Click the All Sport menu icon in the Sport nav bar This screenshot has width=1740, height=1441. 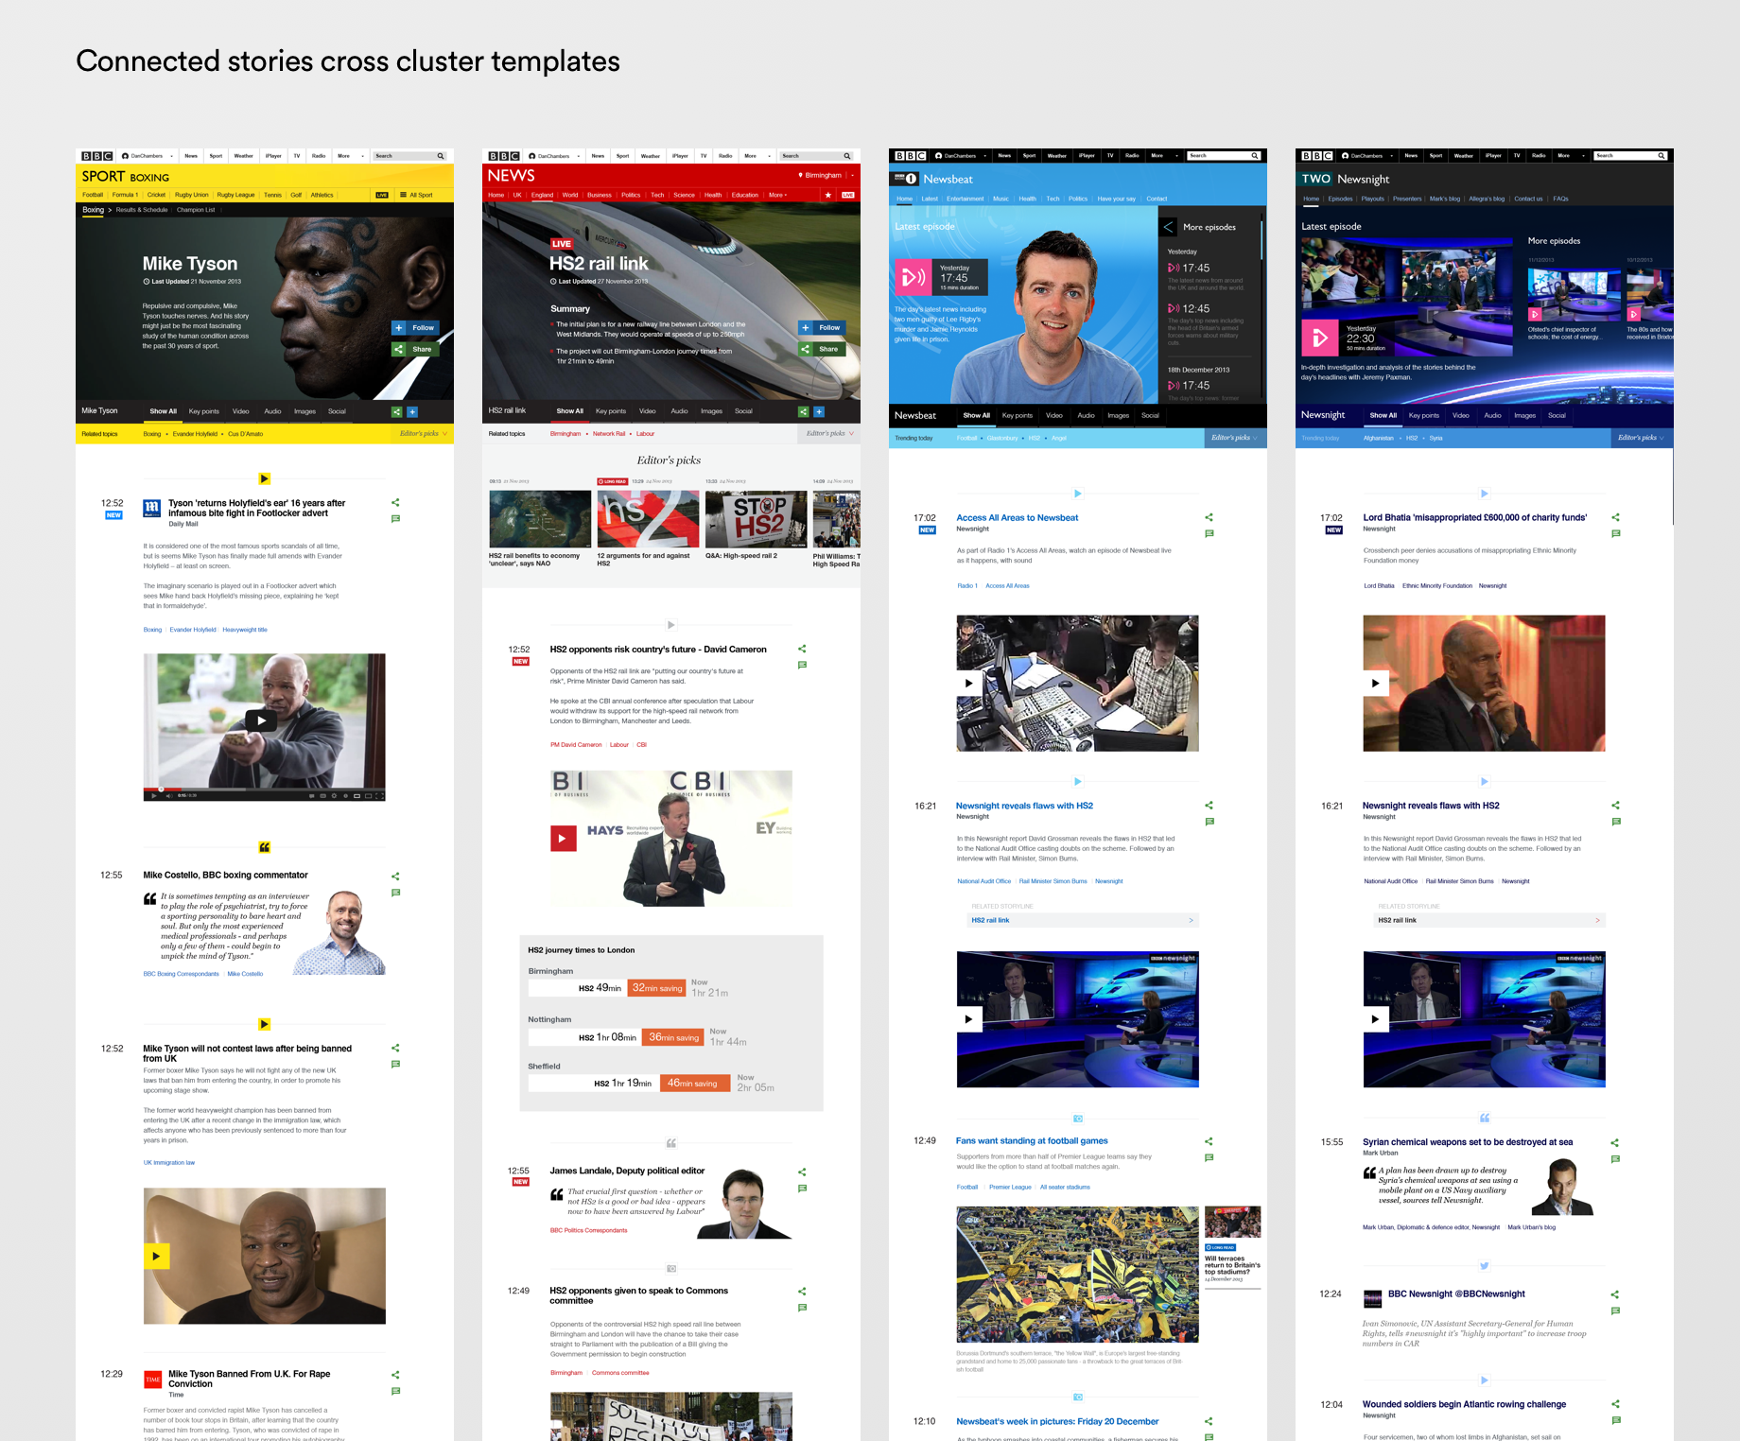[x=403, y=195]
